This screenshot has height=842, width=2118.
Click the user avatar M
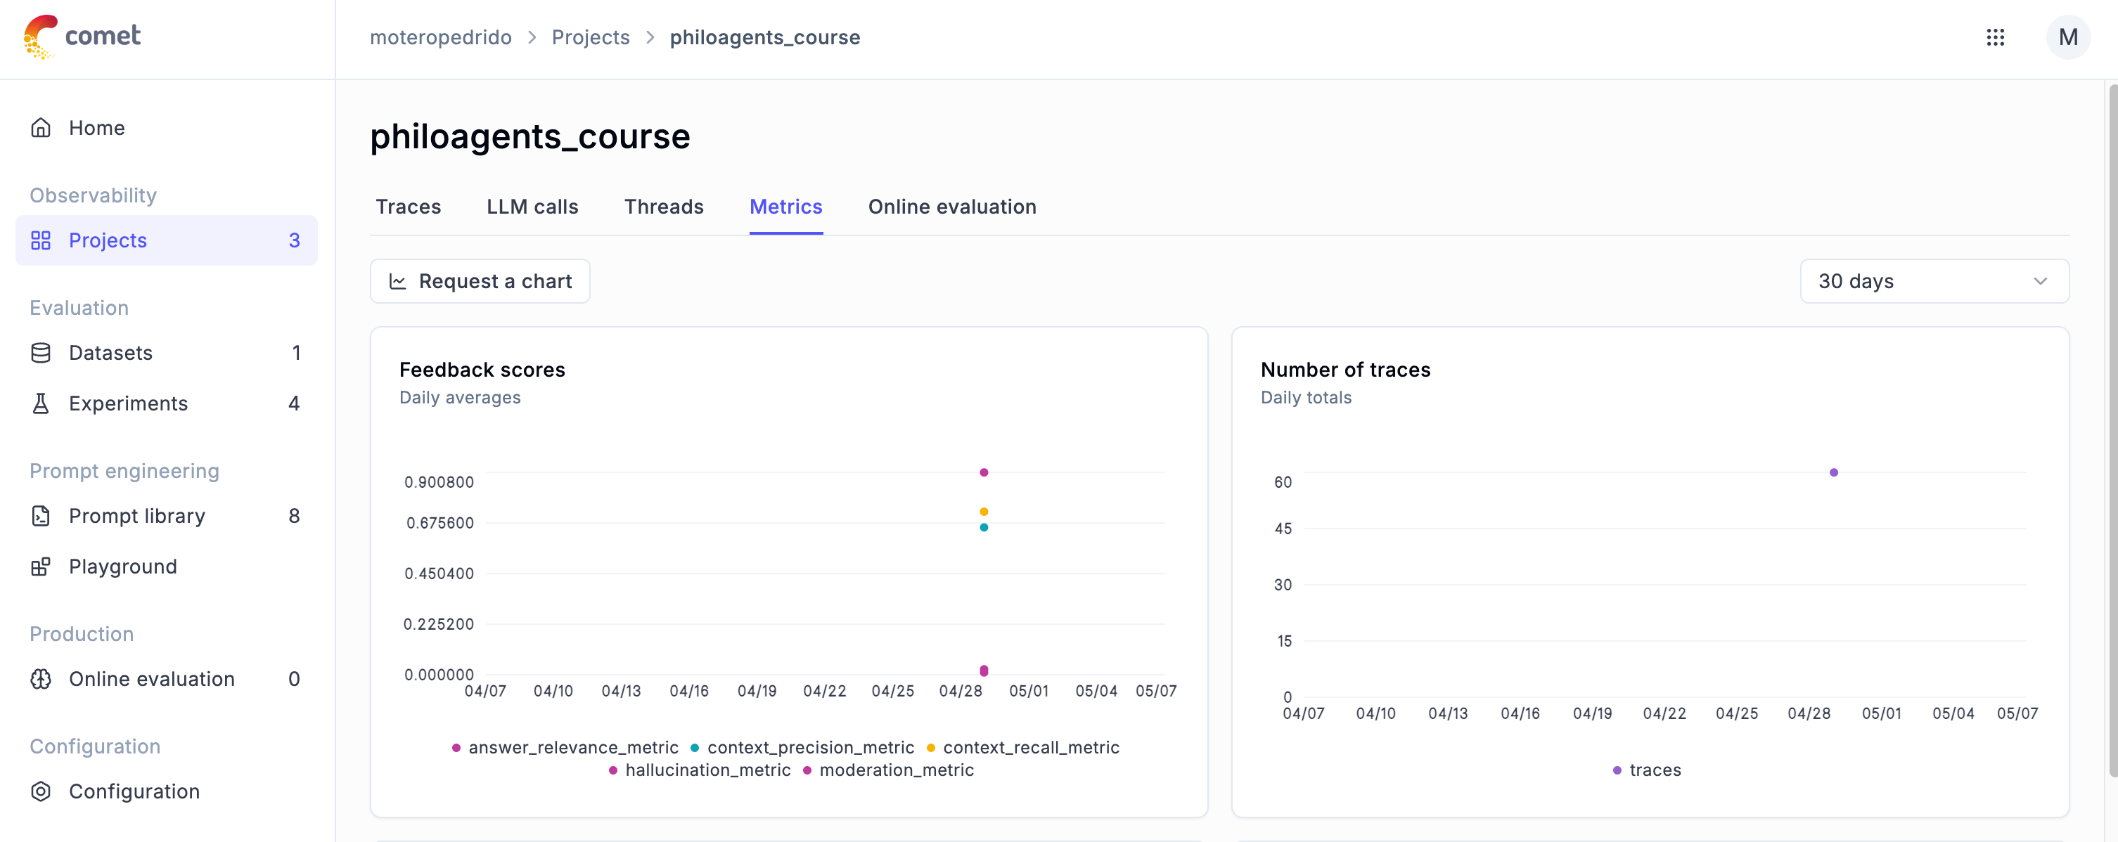(2067, 37)
